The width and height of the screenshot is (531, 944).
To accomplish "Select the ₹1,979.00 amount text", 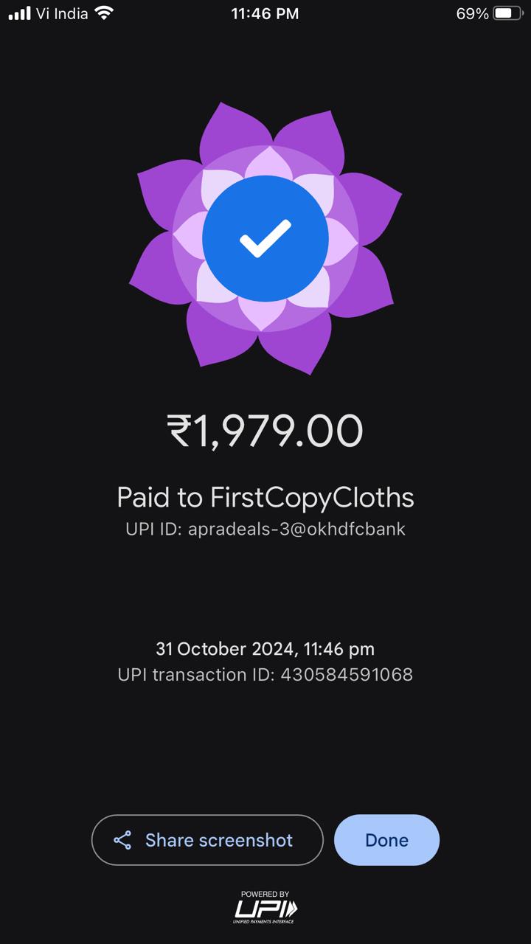I will 265,431.
